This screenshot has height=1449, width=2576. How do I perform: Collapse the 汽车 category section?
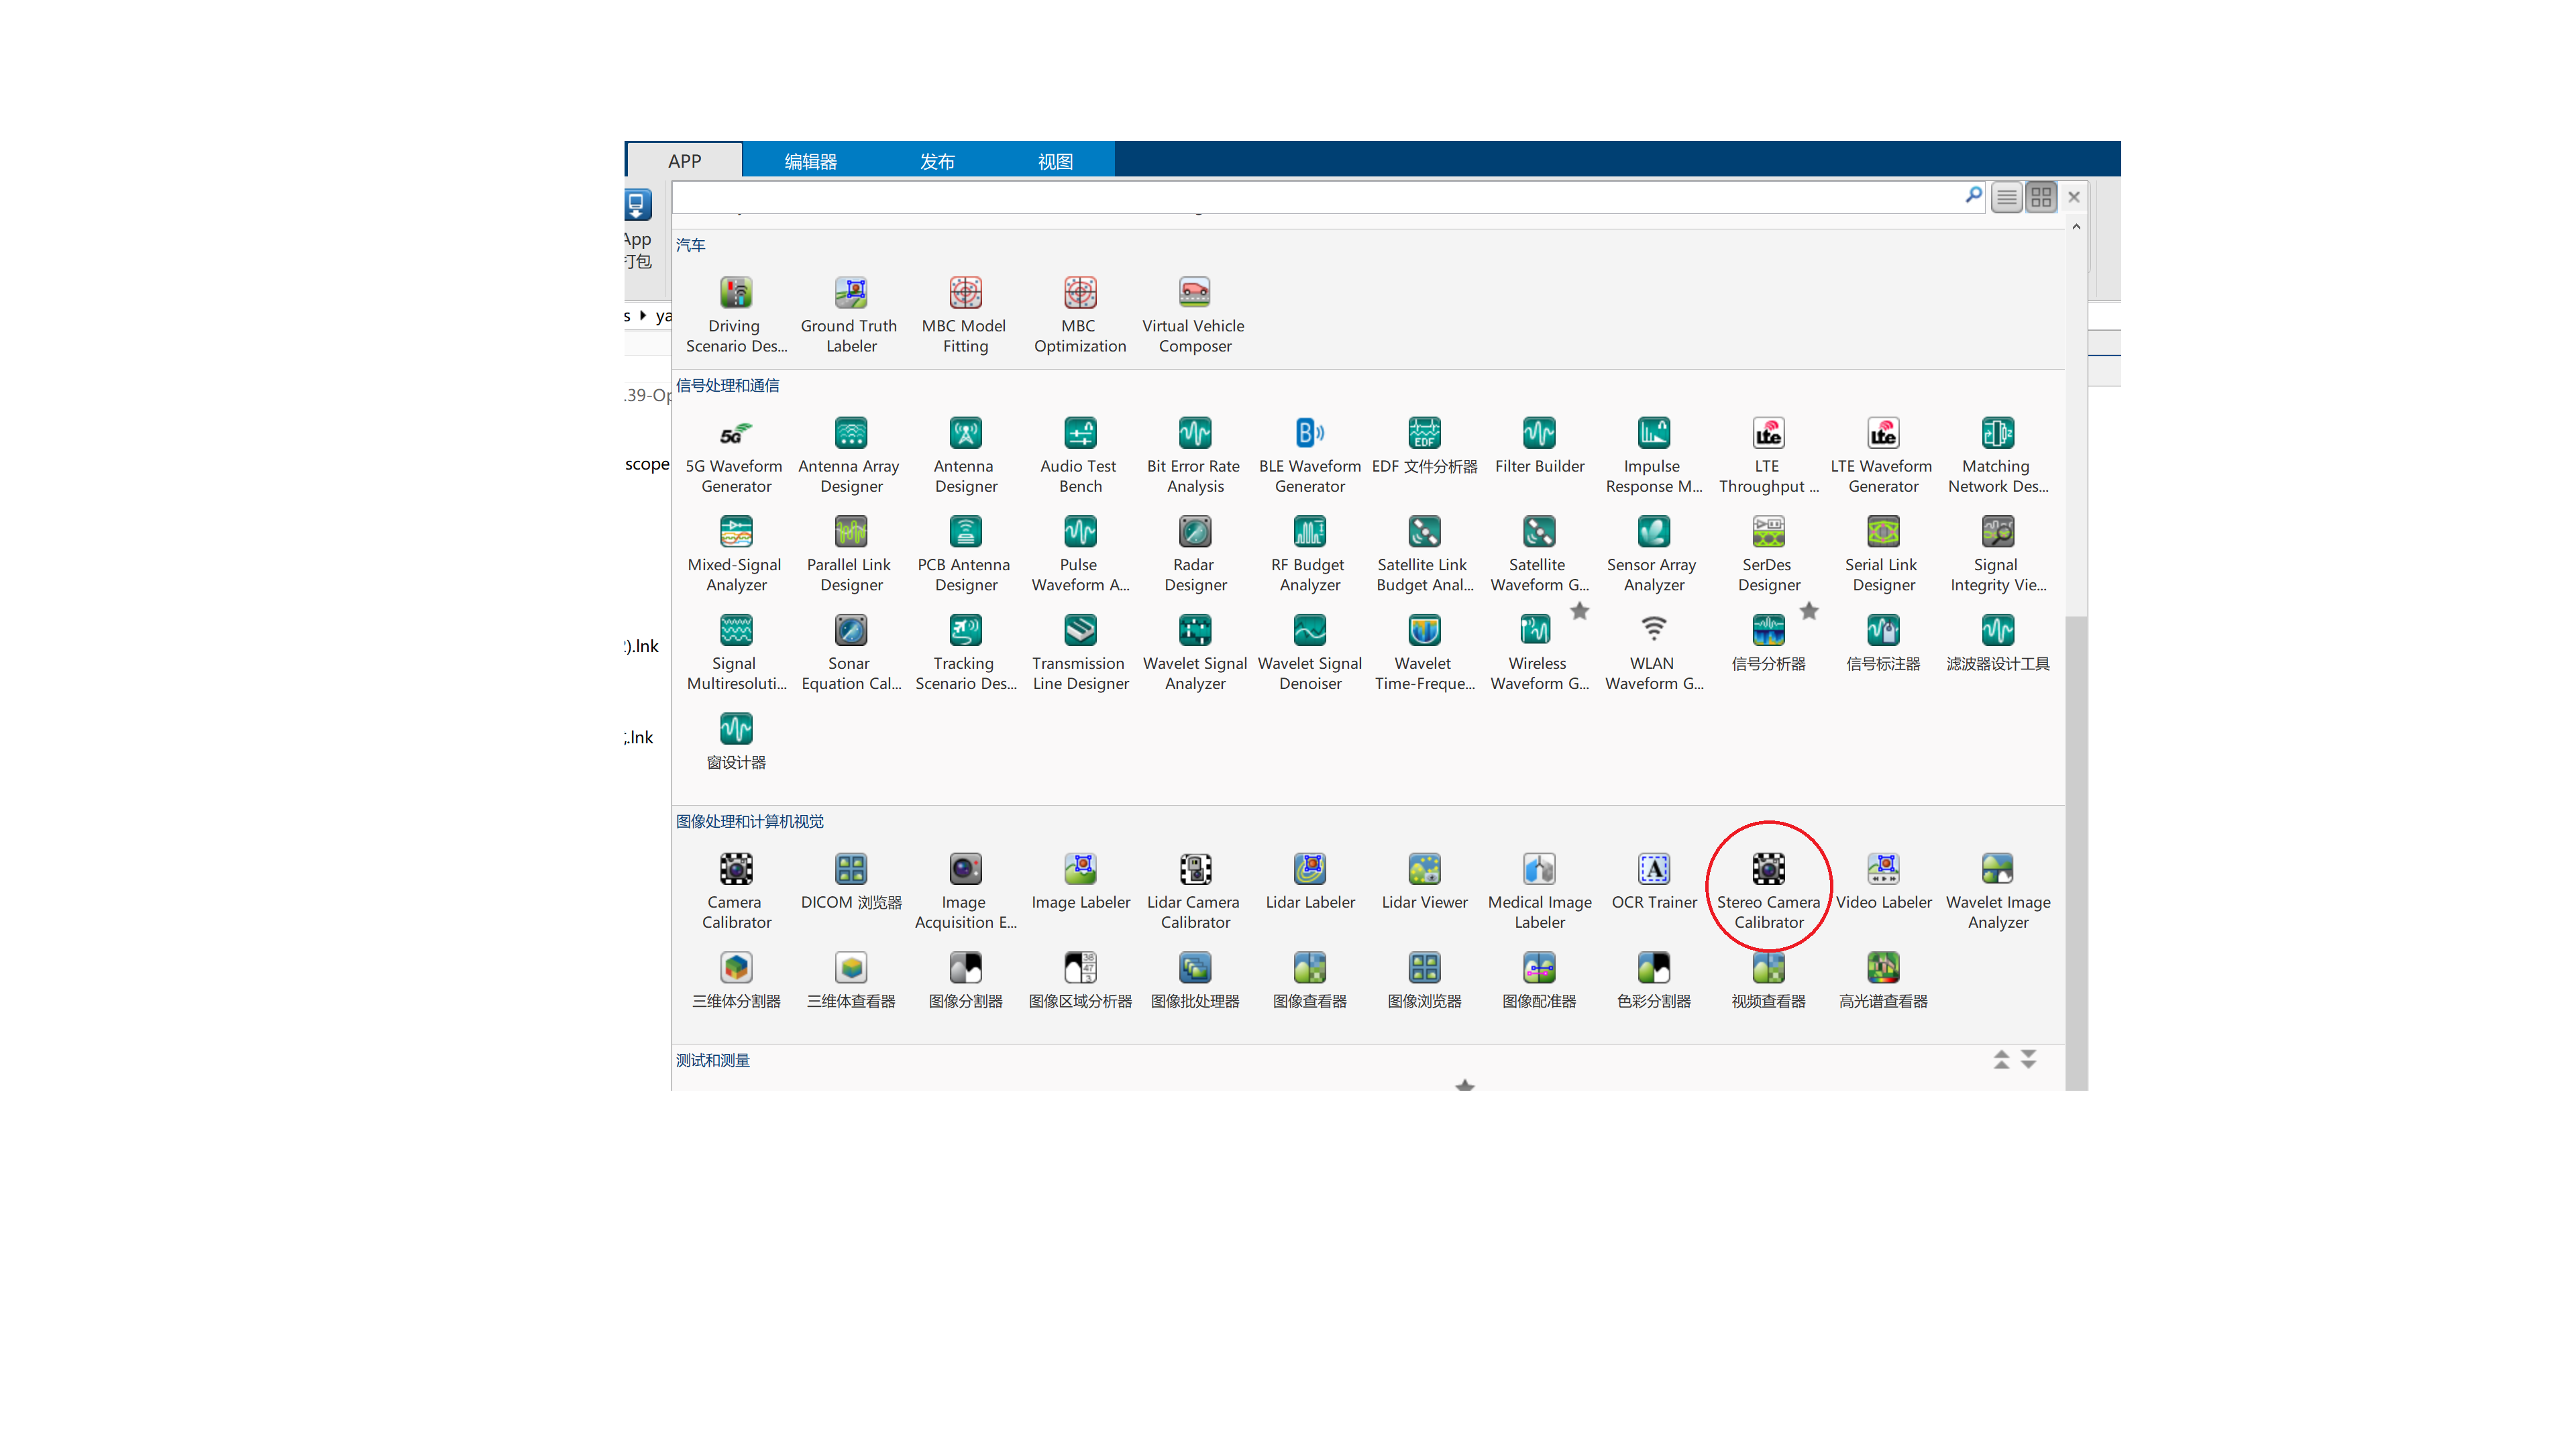[x=690, y=245]
